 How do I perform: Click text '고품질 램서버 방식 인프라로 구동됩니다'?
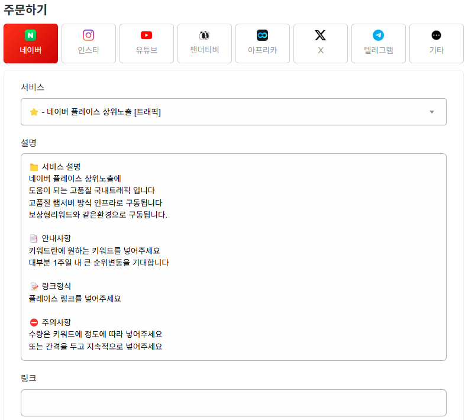95,203
